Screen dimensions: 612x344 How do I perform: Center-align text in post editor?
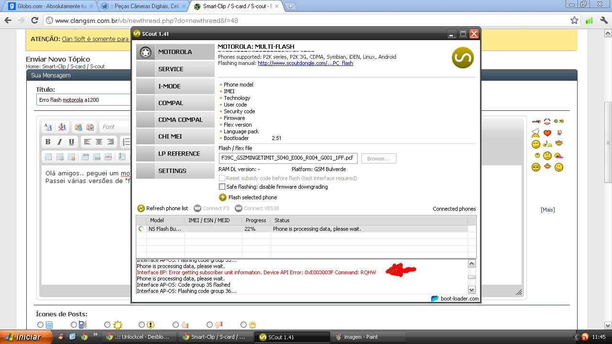point(98,142)
